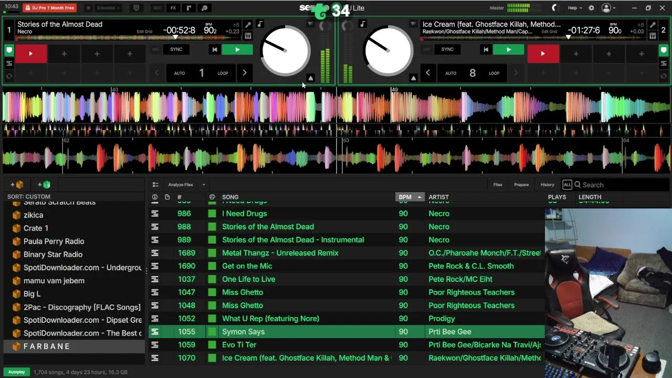
Task: Toggle the deck 1 keylock music note
Action: (x=260, y=24)
